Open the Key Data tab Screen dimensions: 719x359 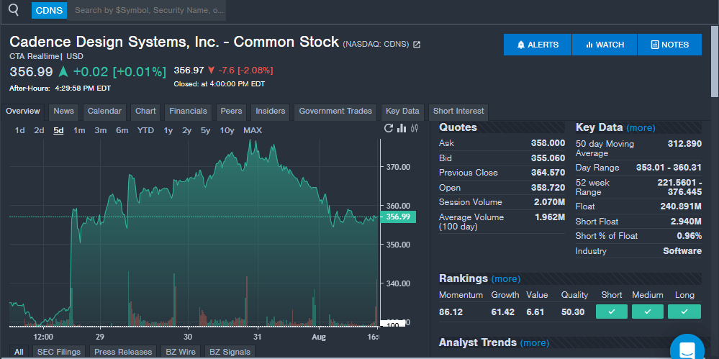pyautogui.click(x=402, y=112)
